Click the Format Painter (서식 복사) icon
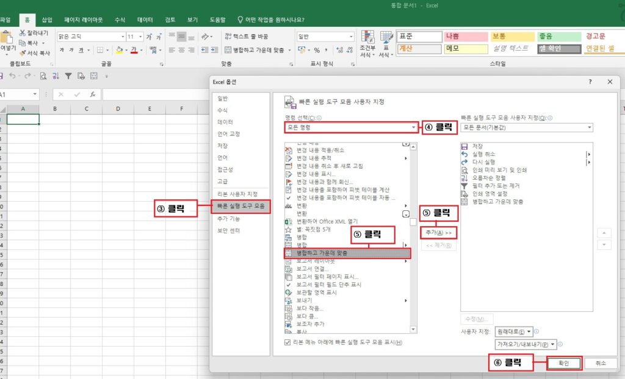The height and width of the screenshot is (379, 625). pos(23,53)
